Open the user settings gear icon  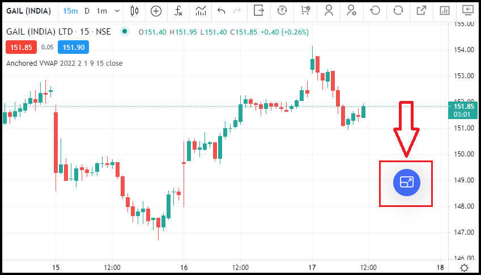point(351,10)
